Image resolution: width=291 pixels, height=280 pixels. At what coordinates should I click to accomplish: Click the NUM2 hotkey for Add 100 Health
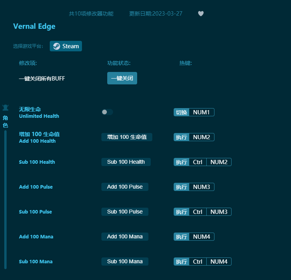[x=202, y=137]
